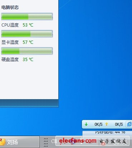Click the CPU temperature reading 53 ℃
Image resolution: width=132 pixels, height=148 pixels.
28,25
